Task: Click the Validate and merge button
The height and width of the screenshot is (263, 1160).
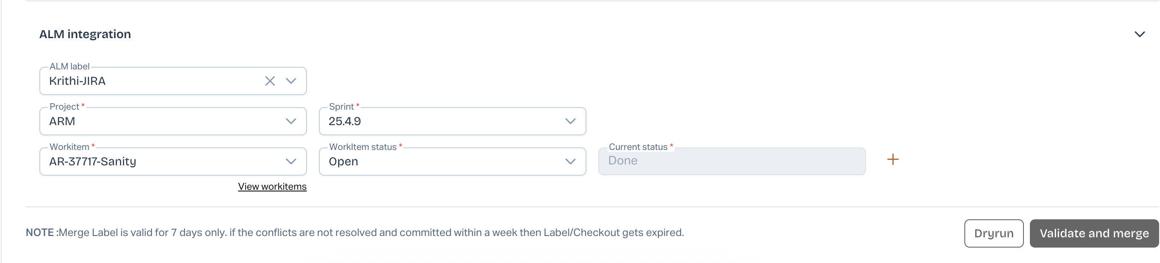Action: [x=1094, y=233]
